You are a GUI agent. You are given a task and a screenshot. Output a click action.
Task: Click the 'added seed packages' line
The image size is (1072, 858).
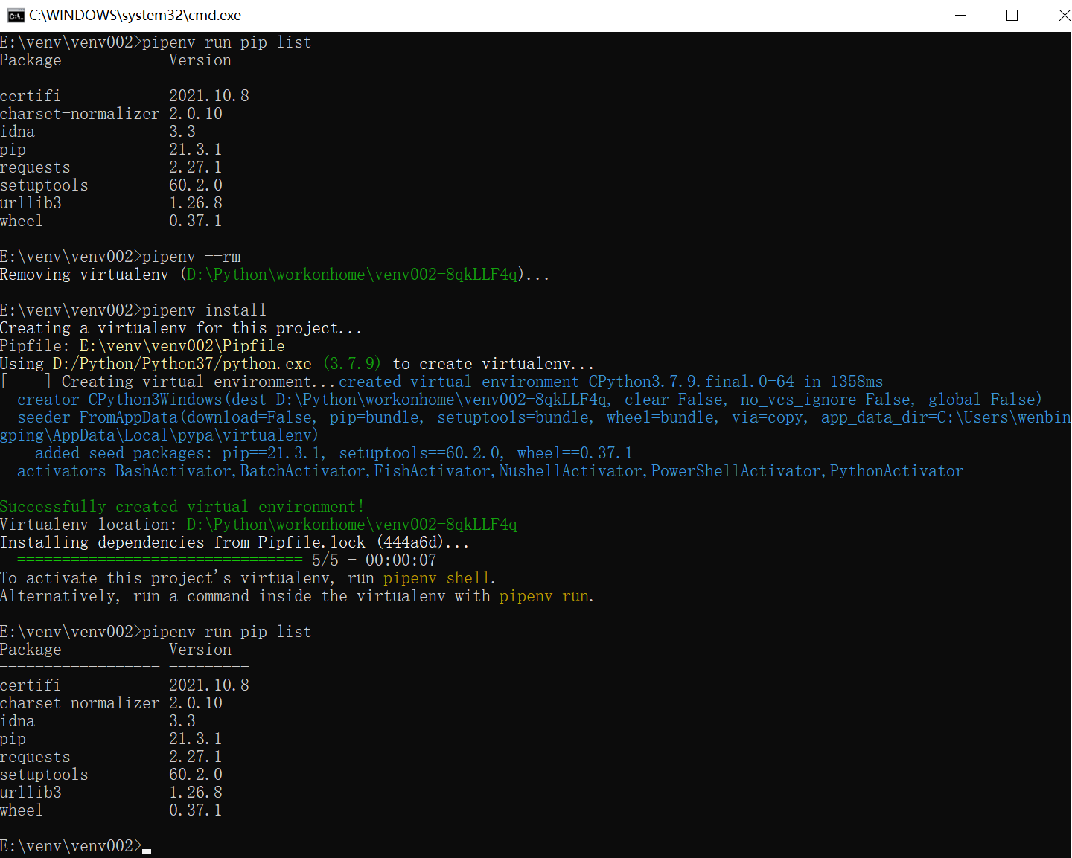[x=334, y=453]
